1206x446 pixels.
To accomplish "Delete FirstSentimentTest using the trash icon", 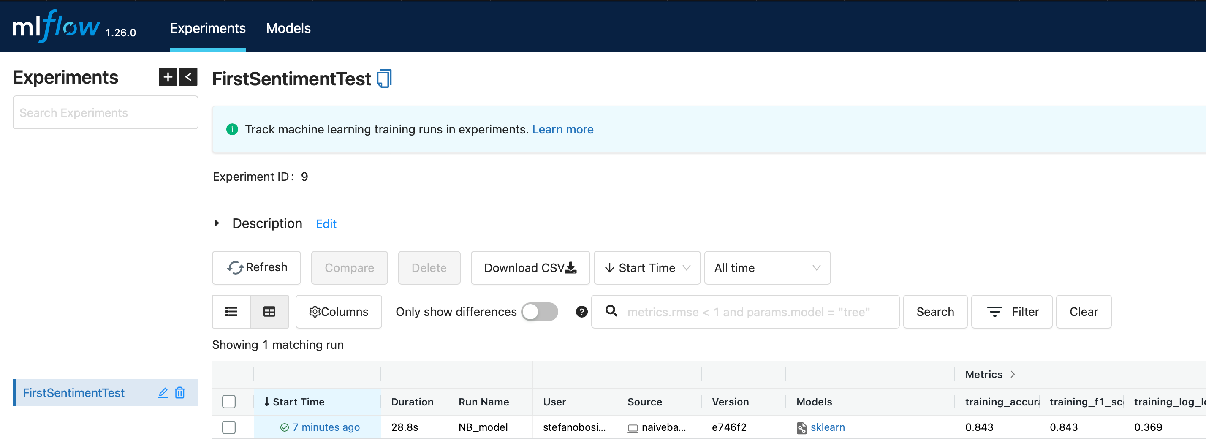I will pos(180,393).
